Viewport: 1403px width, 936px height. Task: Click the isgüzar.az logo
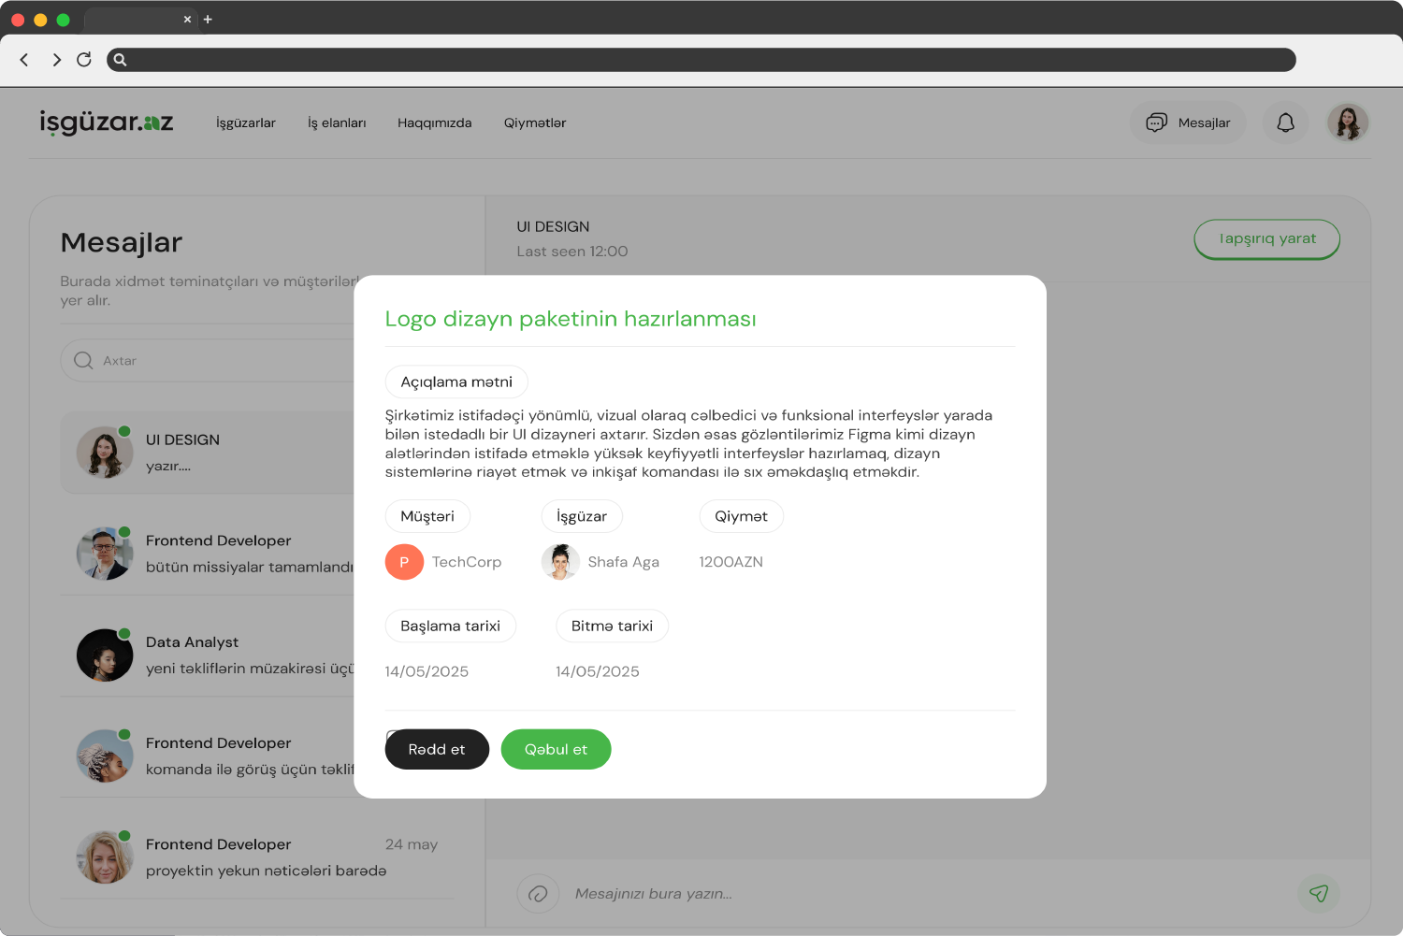[x=108, y=122]
